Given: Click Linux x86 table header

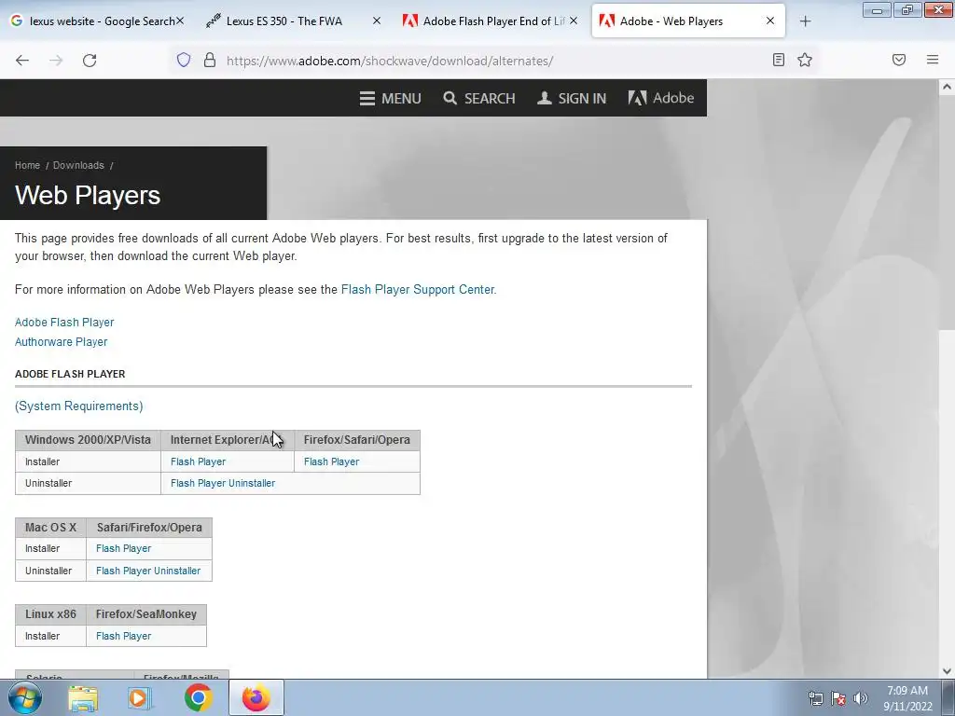Looking at the screenshot, I should pyautogui.click(x=50, y=614).
